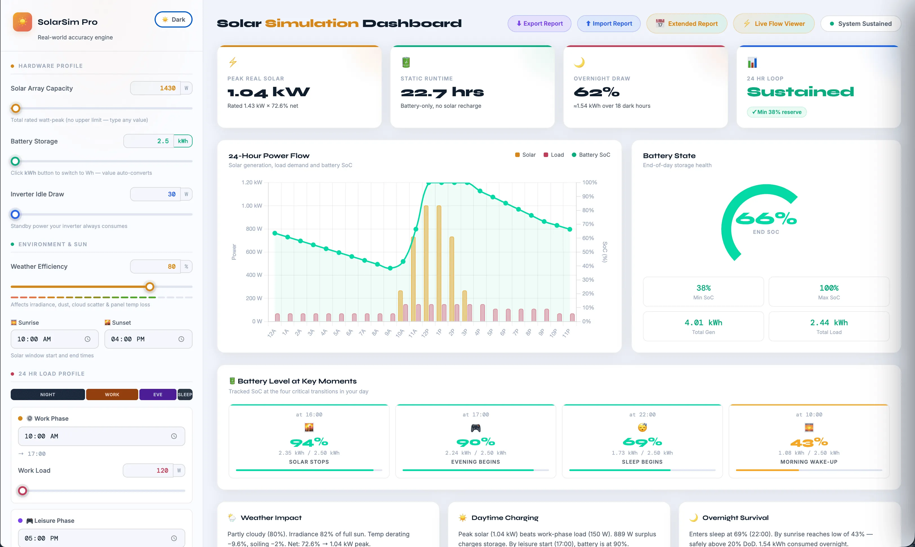
Task: Click the battery icon on Static Runtime card
Action: tap(406, 62)
